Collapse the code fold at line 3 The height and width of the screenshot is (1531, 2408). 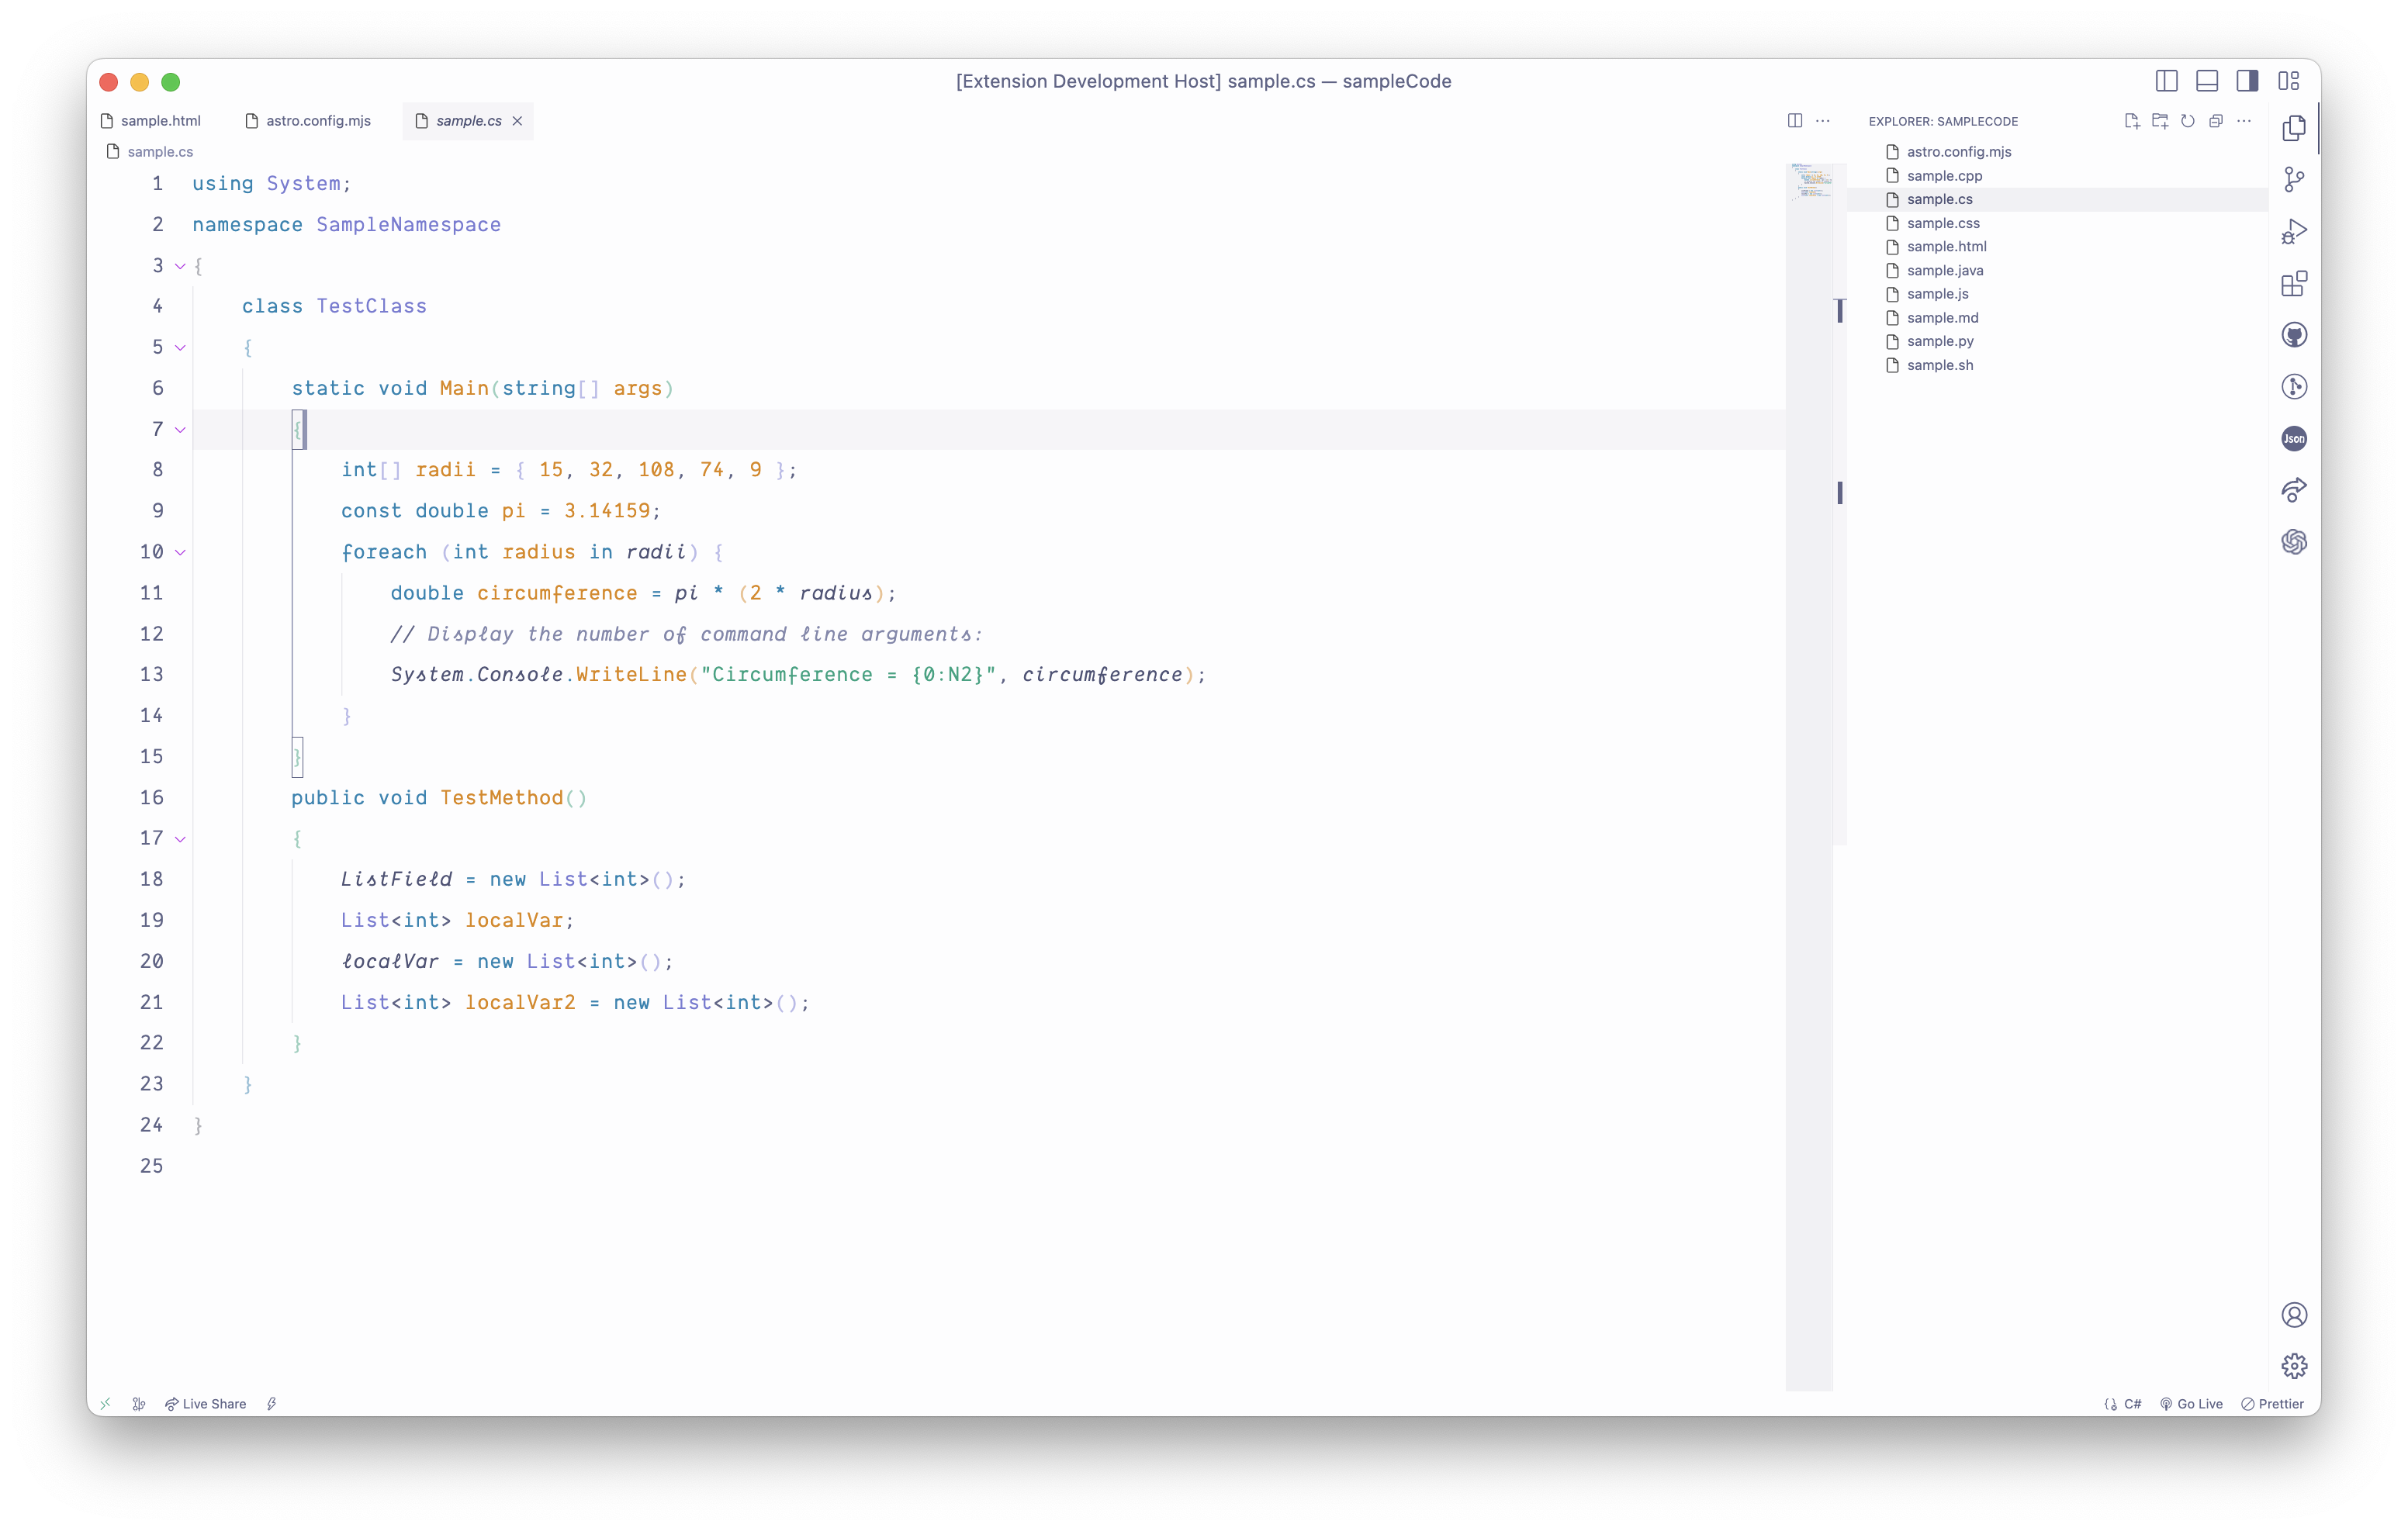click(x=180, y=266)
